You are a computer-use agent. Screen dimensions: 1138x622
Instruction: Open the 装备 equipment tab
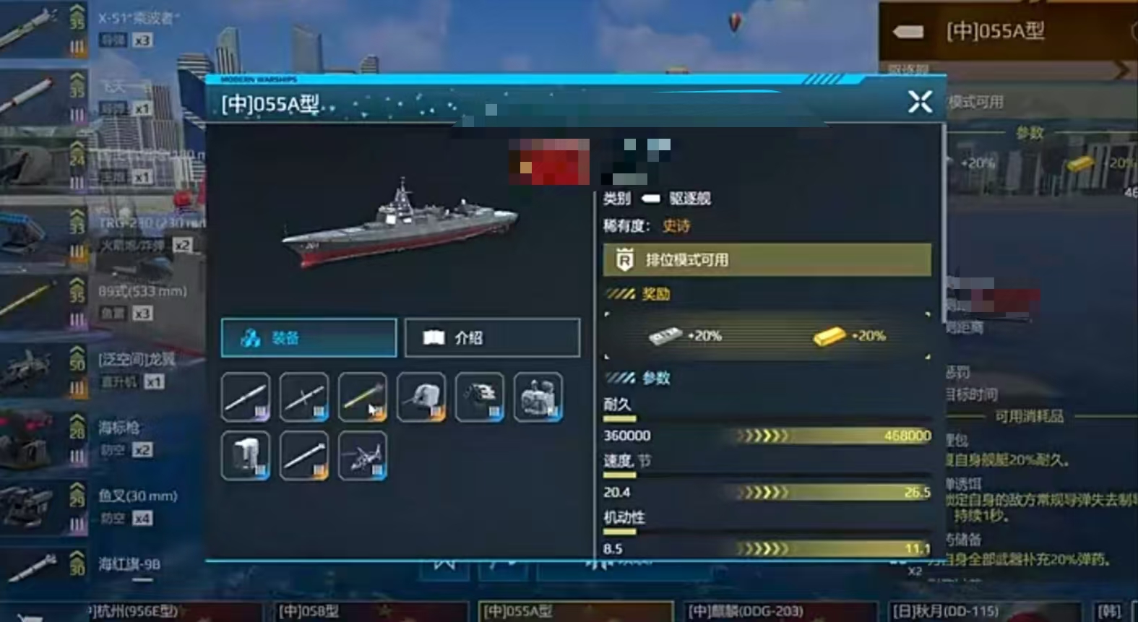point(309,337)
